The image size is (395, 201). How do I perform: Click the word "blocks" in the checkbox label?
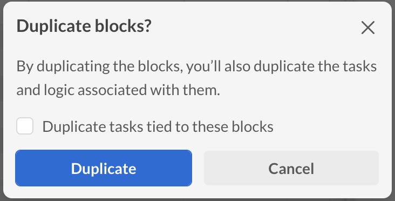(253, 126)
